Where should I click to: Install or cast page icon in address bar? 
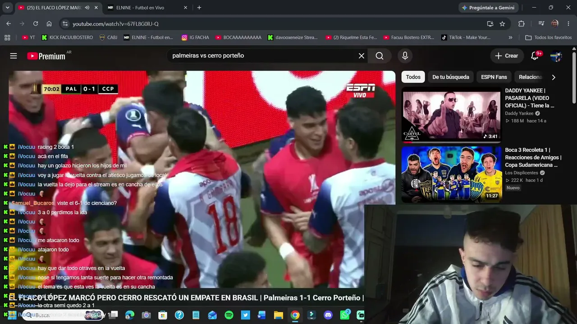pos(490,23)
